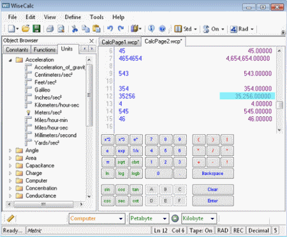
Task: Open the On currency toggle dropdown
Action: click(x=223, y=29)
